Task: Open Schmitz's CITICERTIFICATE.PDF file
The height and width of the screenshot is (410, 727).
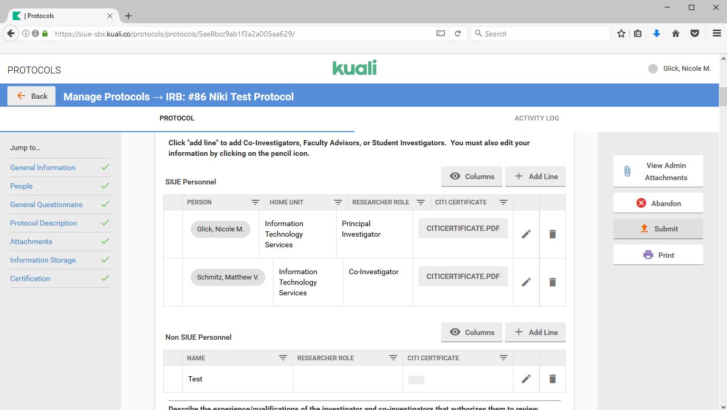Action: click(x=463, y=276)
